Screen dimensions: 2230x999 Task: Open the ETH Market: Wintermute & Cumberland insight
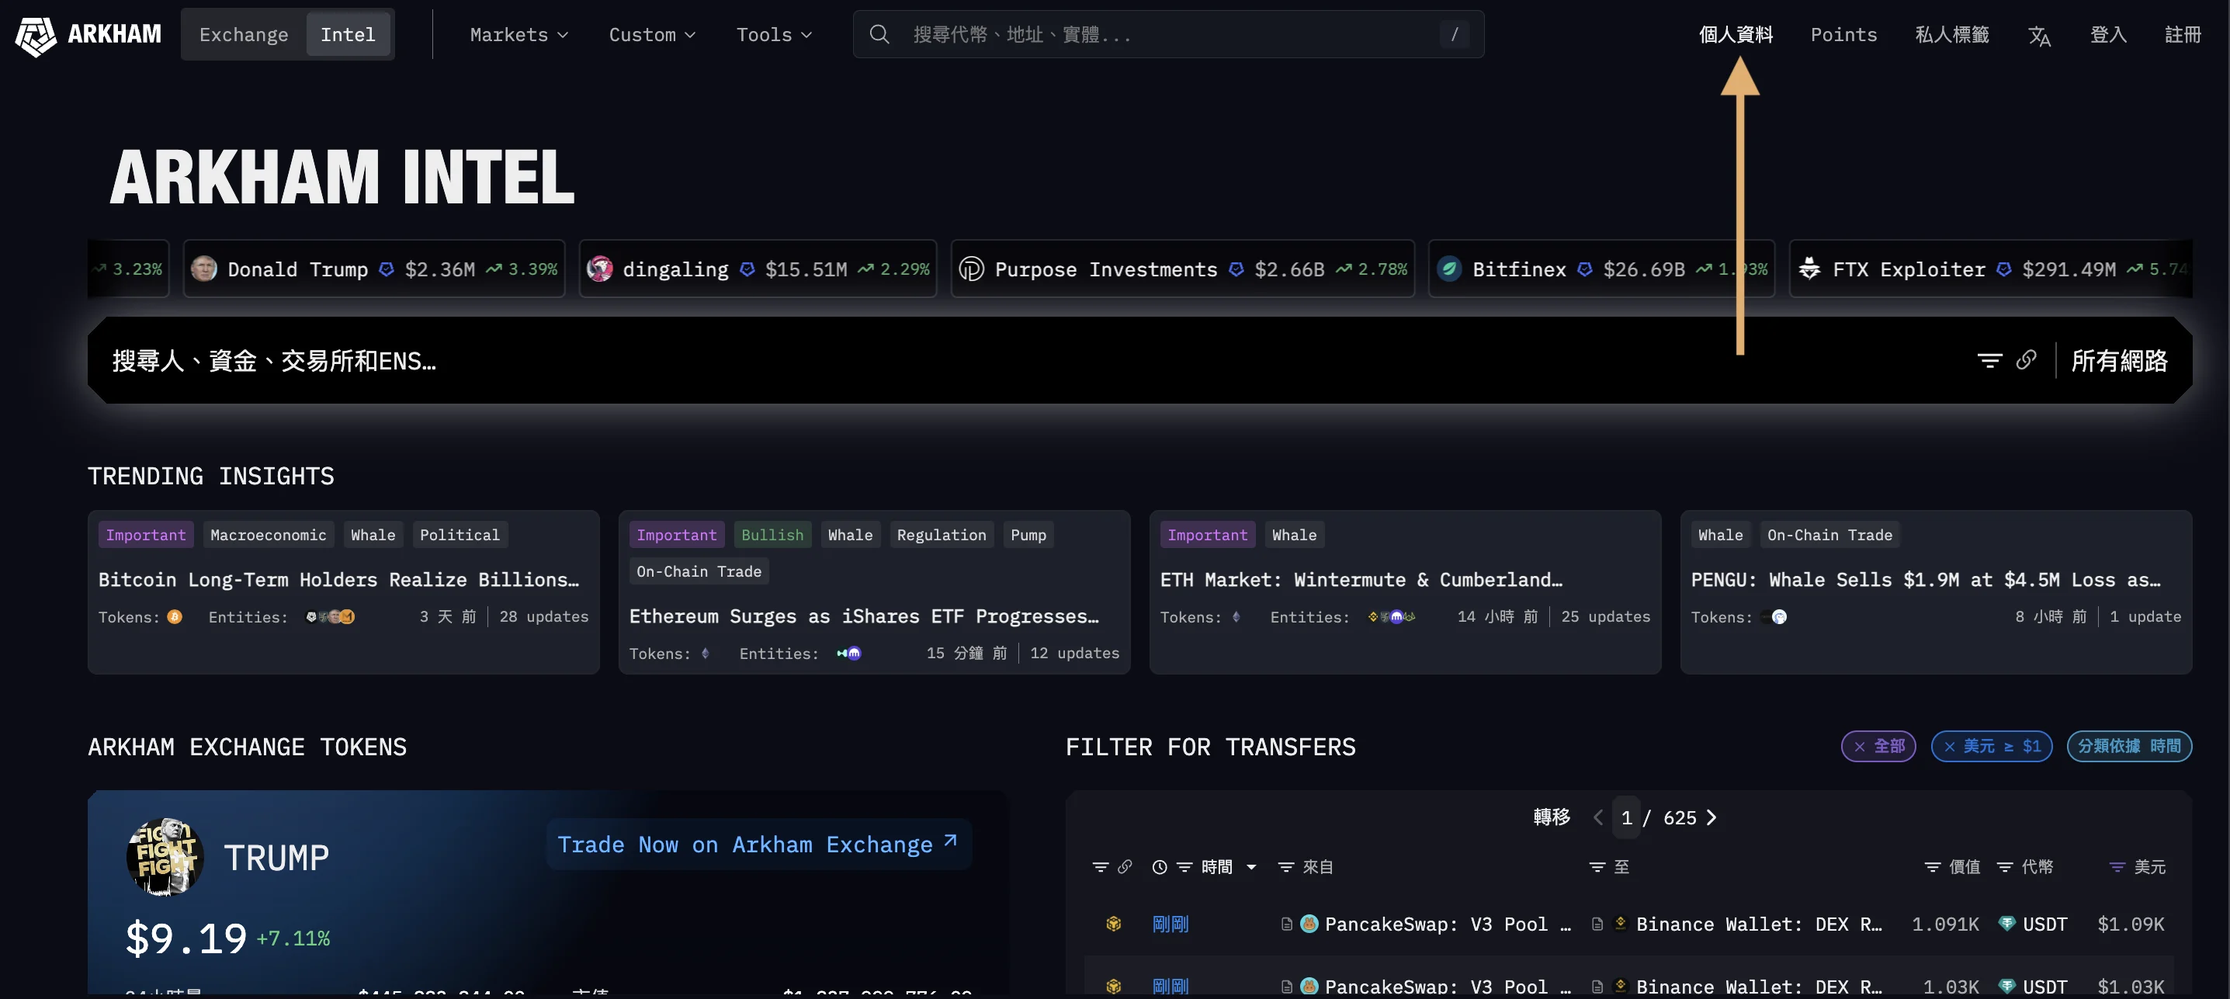1361,579
